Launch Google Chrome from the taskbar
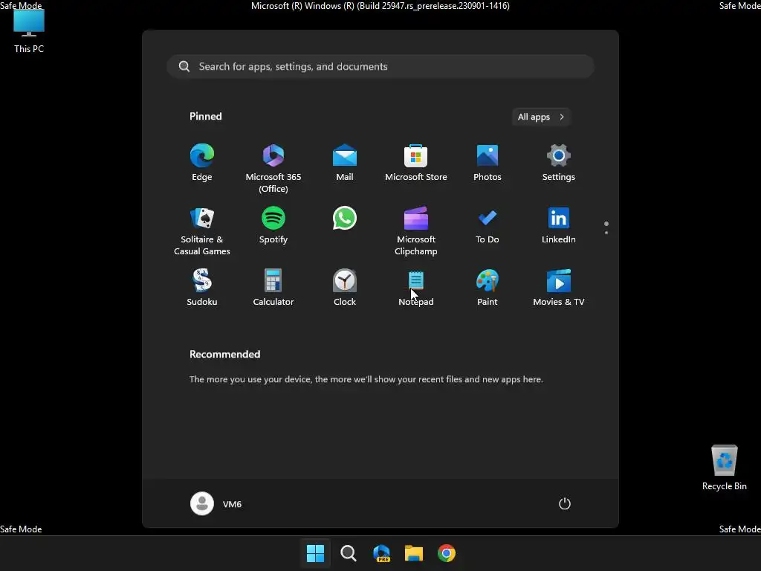This screenshot has width=761, height=571. pos(447,553)
